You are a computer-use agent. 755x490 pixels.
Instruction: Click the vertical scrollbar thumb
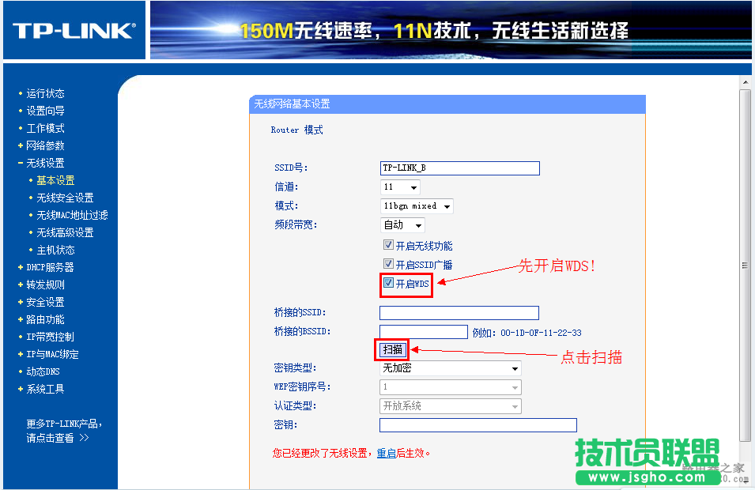tap(746, 266)
